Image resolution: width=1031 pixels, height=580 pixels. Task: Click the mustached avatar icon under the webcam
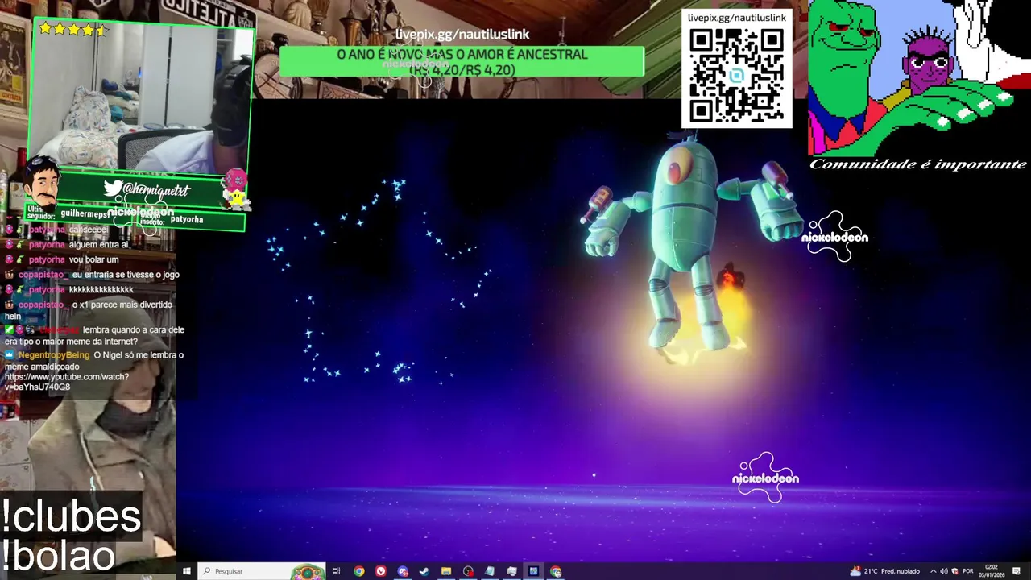tap(41, 182)
